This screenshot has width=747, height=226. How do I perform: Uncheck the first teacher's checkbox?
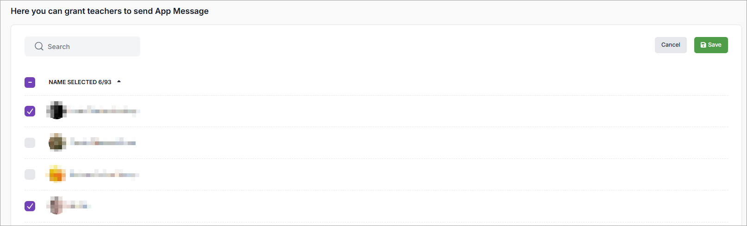30,111
